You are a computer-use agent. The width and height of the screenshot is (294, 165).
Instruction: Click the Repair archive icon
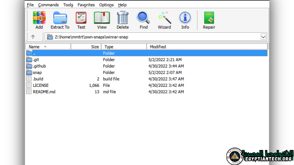click(x=209, y=18)
